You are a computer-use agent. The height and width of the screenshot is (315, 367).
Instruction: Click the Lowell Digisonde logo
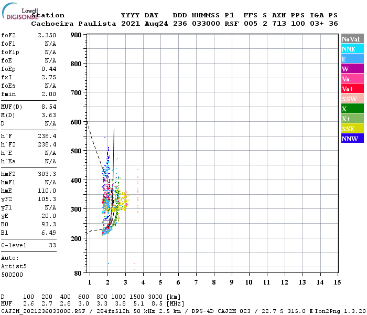[x=19, y=13]
